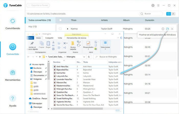Open Compartir ribbon tab
Image resolution: width=179 pixels, height=114 pixels.
[49, 38]
